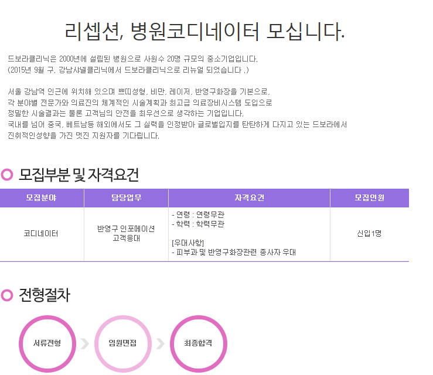Click the 모집인원 column header
Image resolution: width=433 pixels, height=375 pixels.
click(370, 197)
